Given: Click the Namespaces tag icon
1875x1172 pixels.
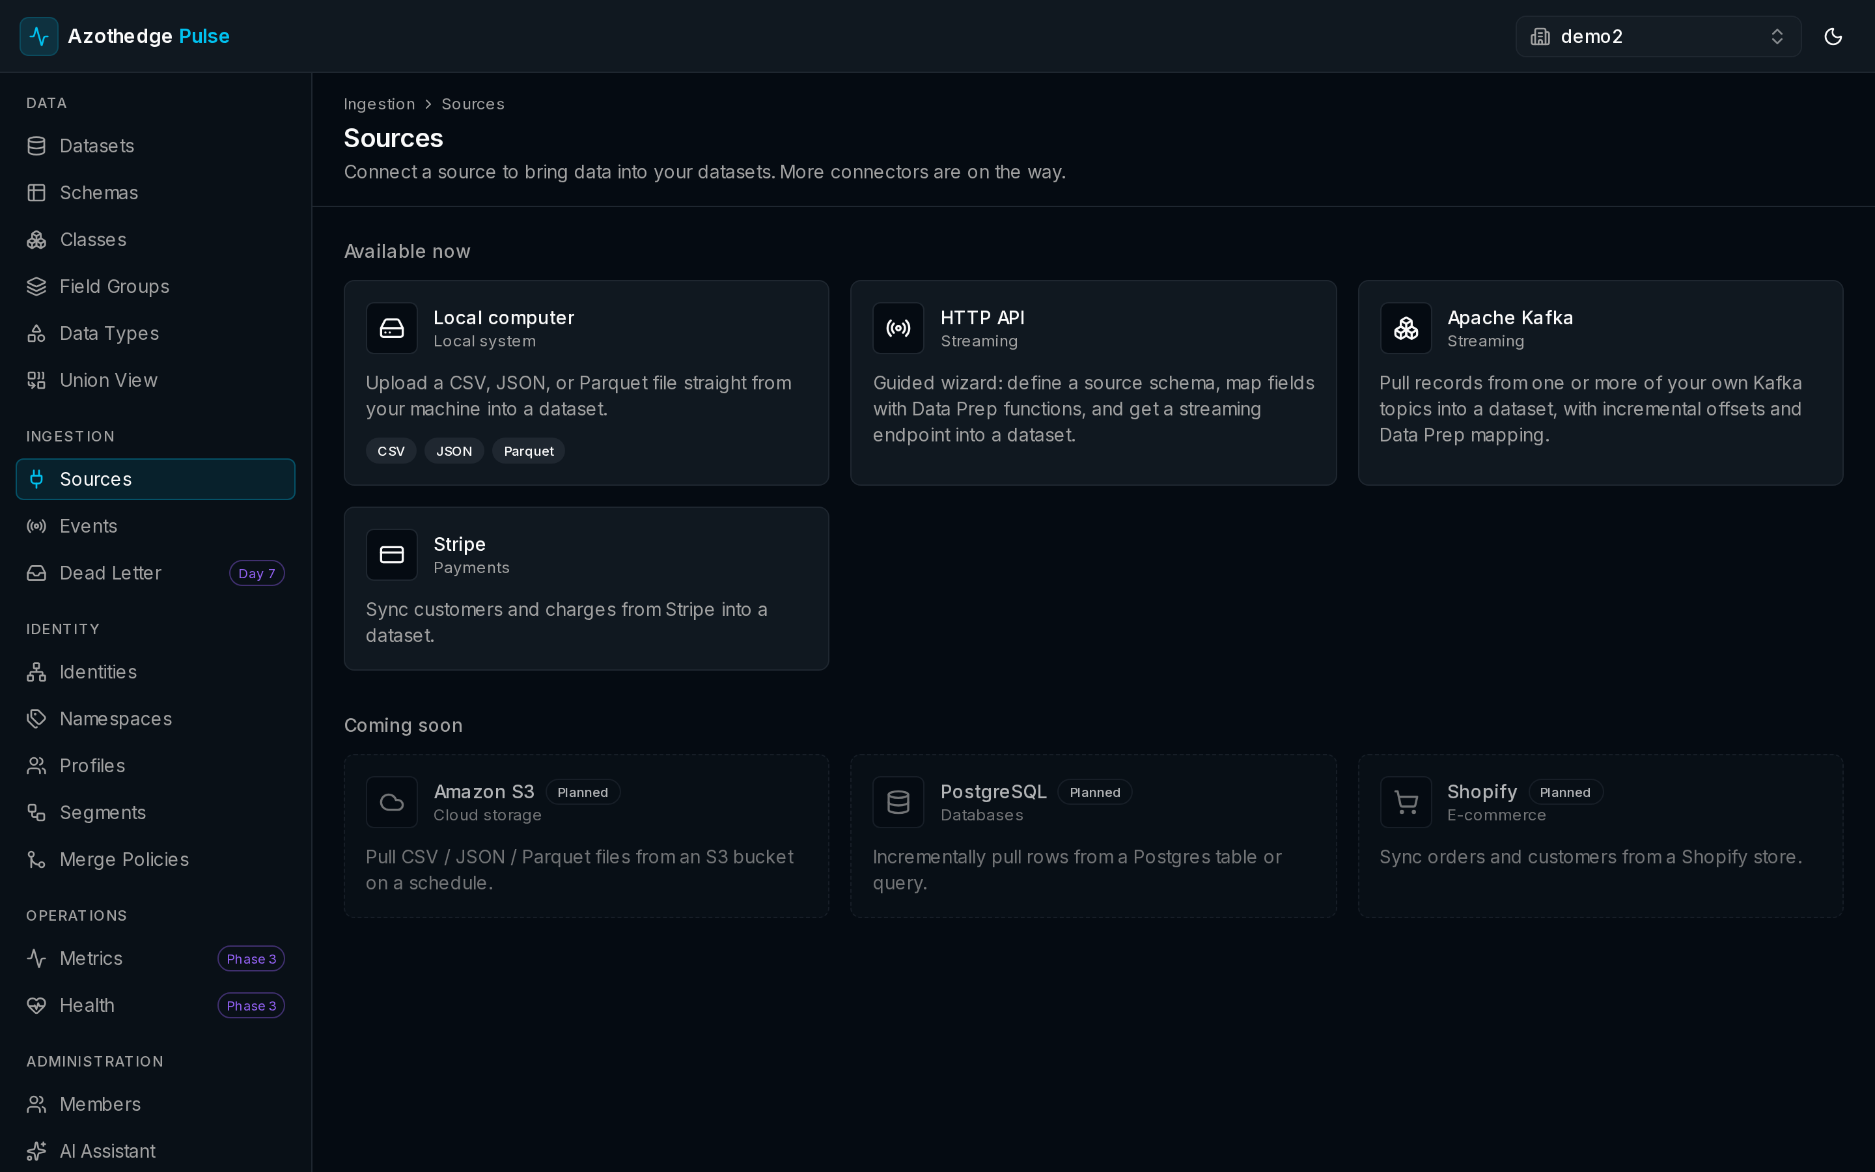Looking at the screenshot, I should [36, 719].
